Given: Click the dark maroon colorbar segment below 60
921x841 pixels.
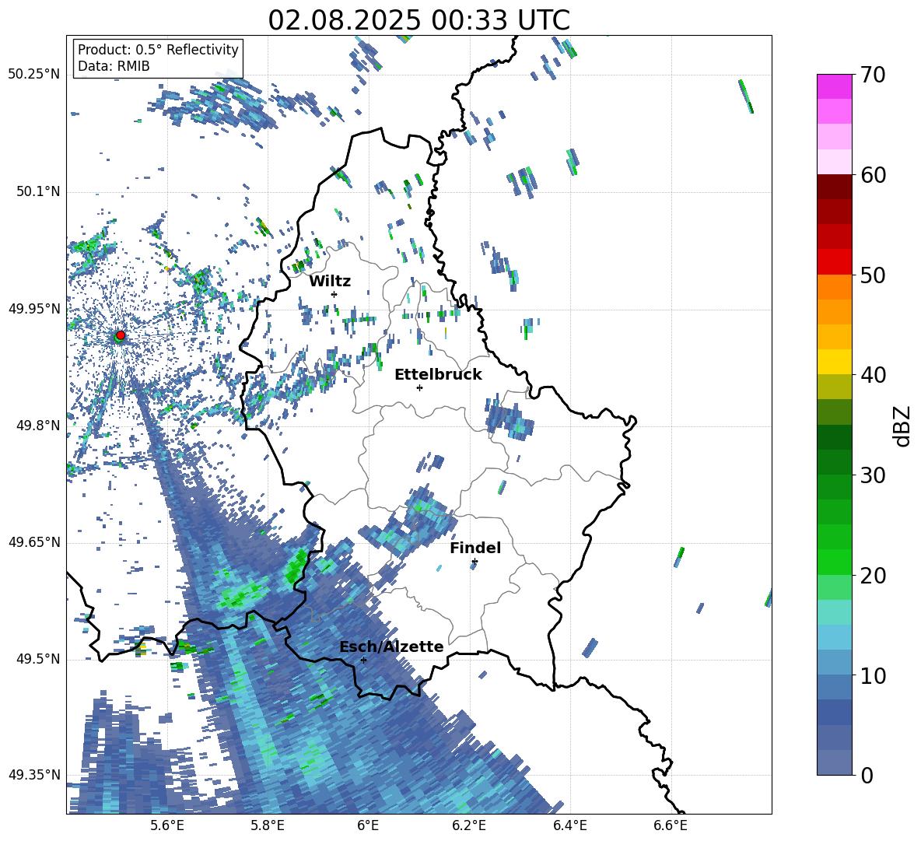Looking at the screenshot, I should pos(834,187).
